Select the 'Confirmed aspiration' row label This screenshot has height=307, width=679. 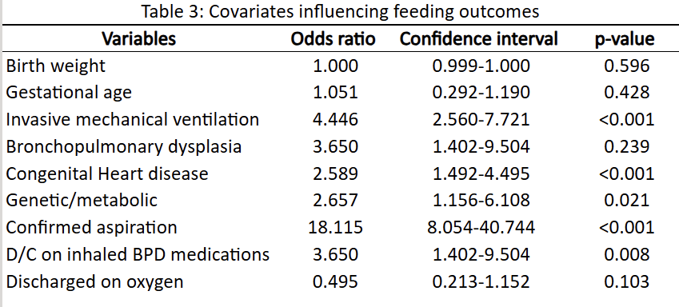(91, 227)
